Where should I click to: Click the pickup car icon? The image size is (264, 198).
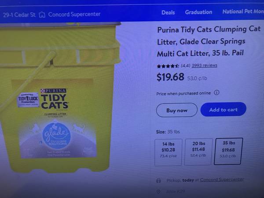[158, 181]
